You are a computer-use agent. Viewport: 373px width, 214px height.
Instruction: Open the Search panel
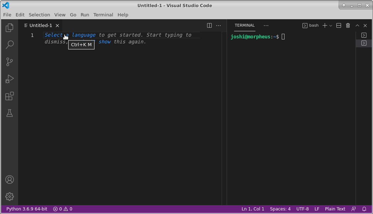pyautogui.click(x=9, y=44)
